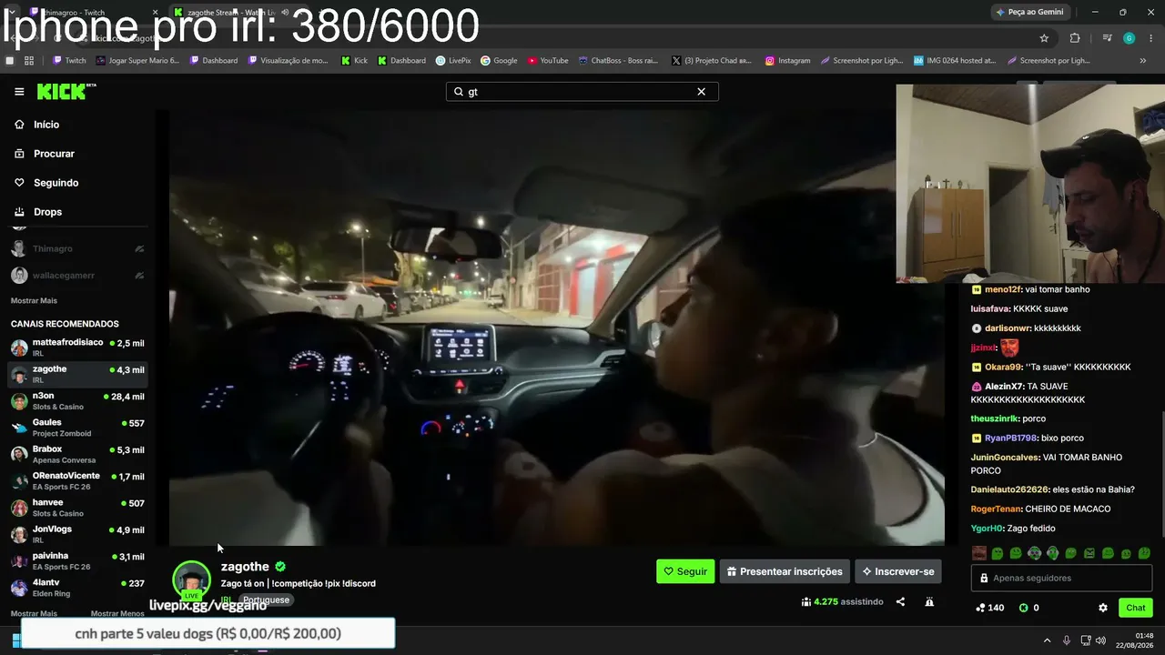The image size is (1165, 655).
Task: Show more bookmarks with the chevron
Action: 1143,61
